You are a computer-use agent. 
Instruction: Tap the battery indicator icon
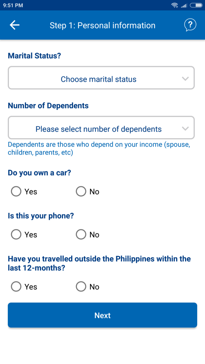tap(196, 5)
